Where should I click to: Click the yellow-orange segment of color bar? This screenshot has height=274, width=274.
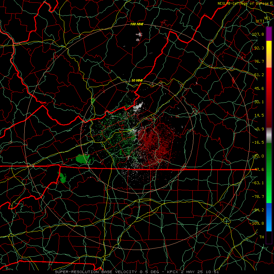(269, 54)
